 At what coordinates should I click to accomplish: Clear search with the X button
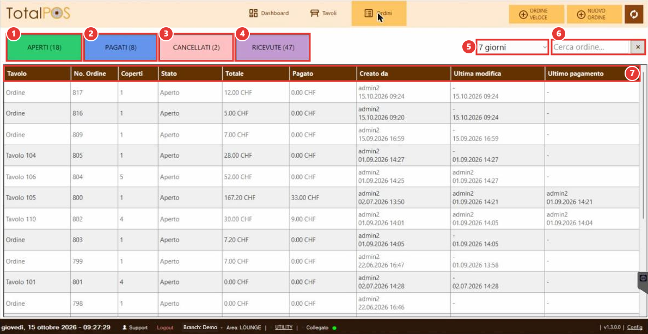coord(637,47)
